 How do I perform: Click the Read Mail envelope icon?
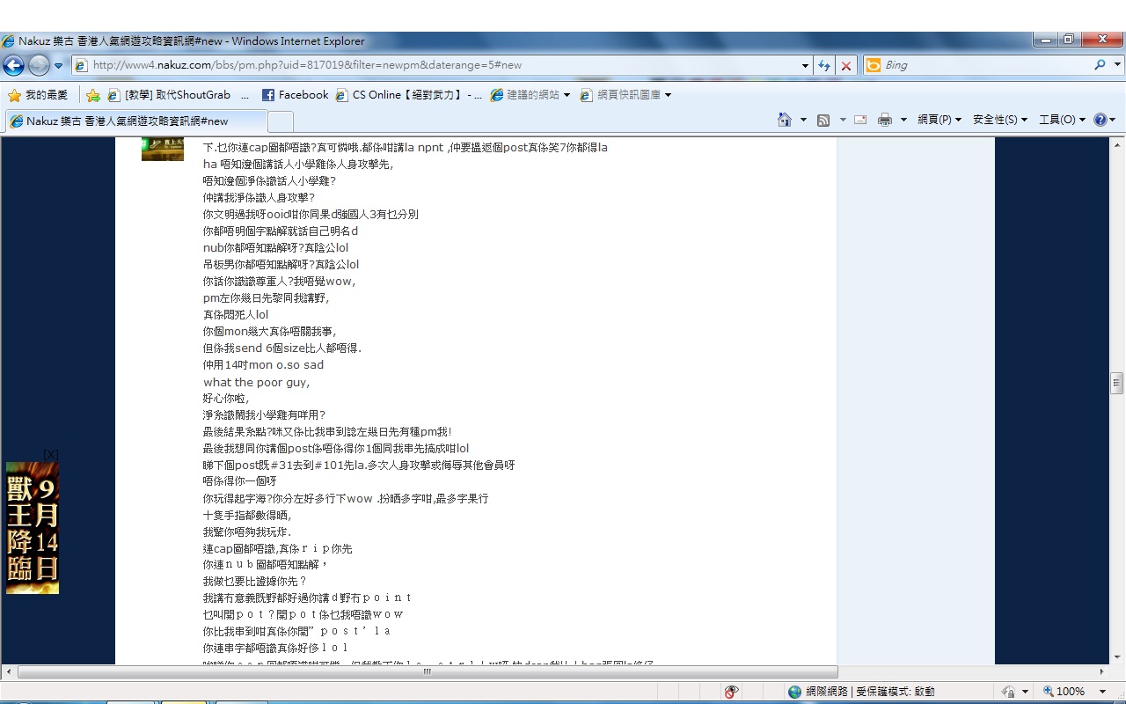[860, 120]
